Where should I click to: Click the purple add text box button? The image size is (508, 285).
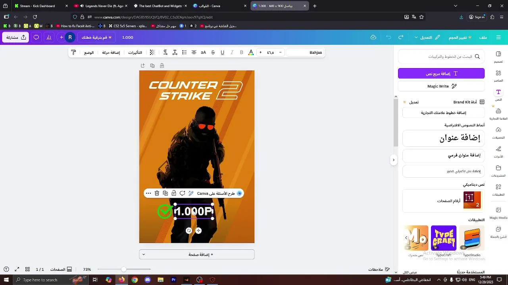pos(441,74)
